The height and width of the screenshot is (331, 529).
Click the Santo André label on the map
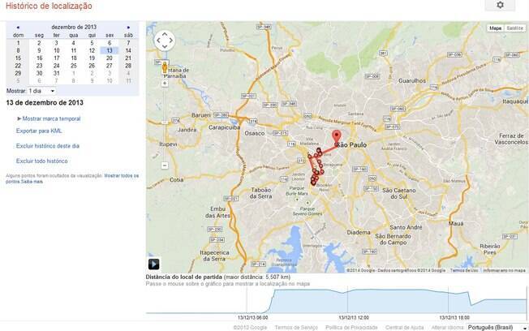click(x=406, y=227)
